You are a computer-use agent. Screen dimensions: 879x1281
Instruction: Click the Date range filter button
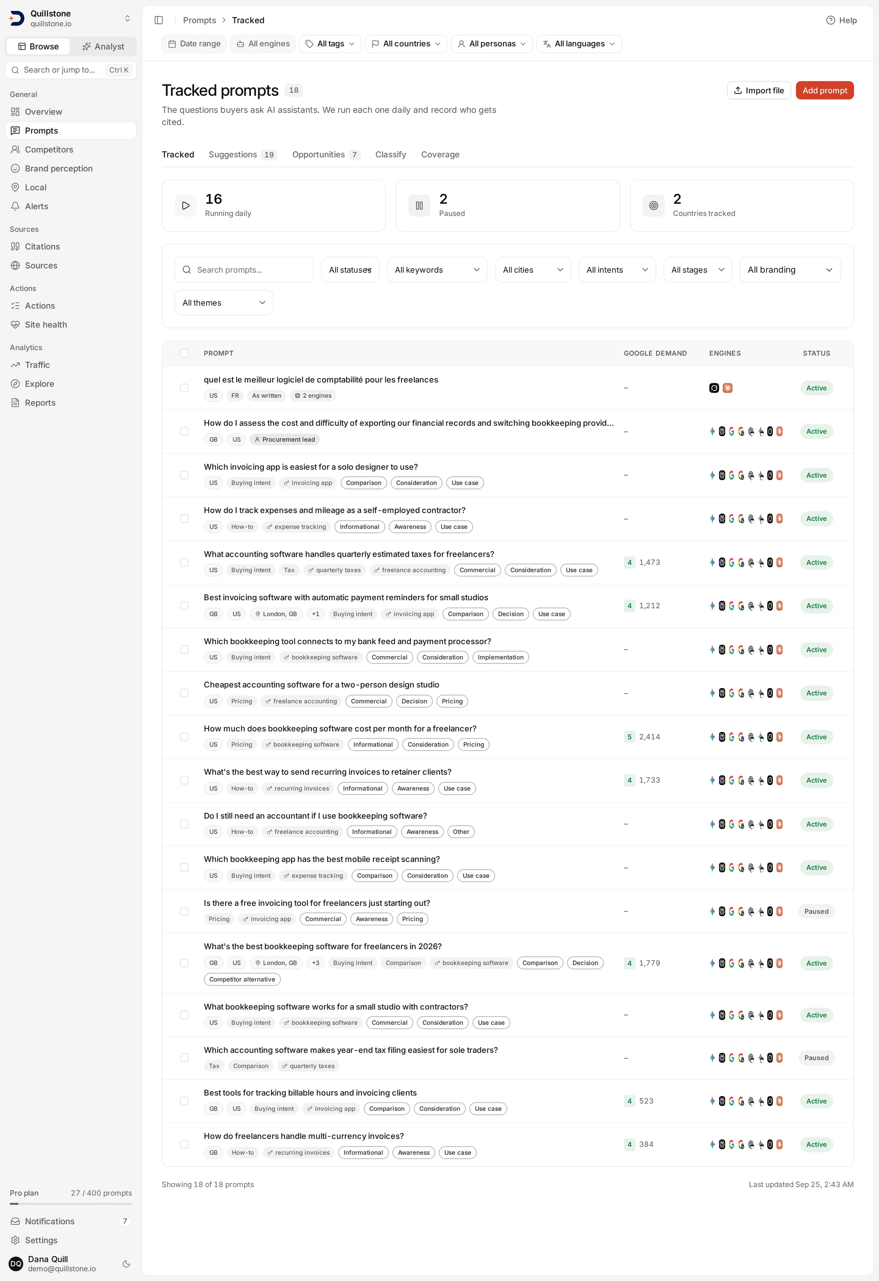(194, 44)
